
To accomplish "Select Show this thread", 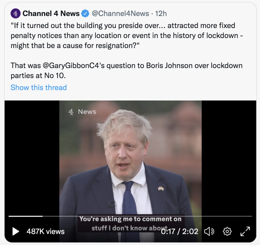I will [x=39, y=87].
